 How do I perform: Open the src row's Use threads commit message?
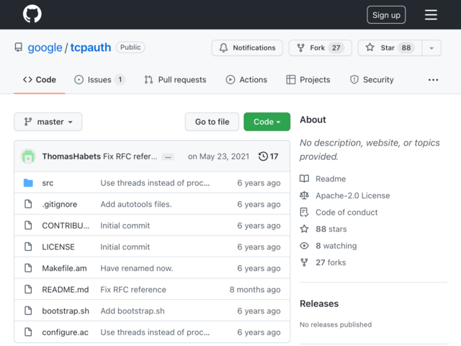point(155,183)
